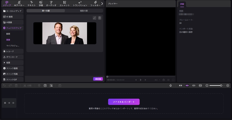Expand the 背景 section
The height and width of the screenshot is (120, 232).
[x=13, y=62]
